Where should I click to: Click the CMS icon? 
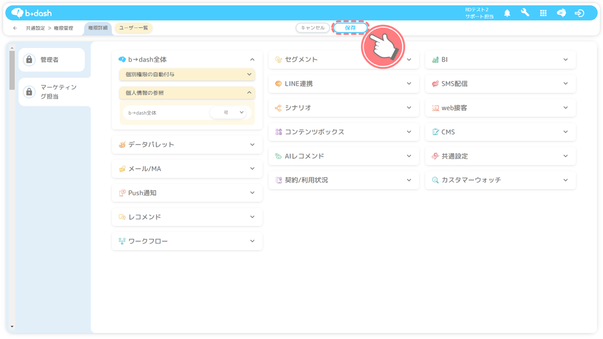(435, 132)
